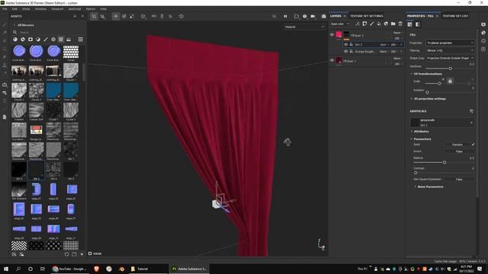Open the Base color channel dropdown
Screen dimensions: 488x274
[x=340, y=24]
